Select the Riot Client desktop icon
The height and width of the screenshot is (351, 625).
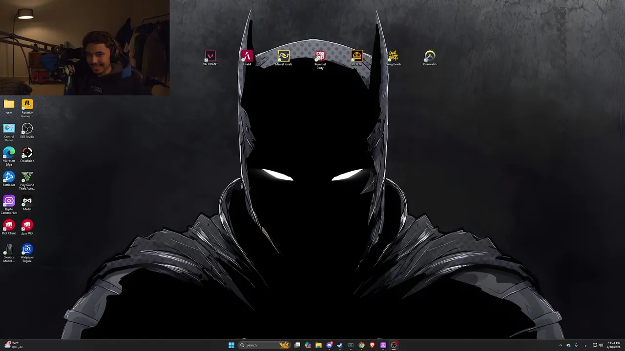click(9, 227)
